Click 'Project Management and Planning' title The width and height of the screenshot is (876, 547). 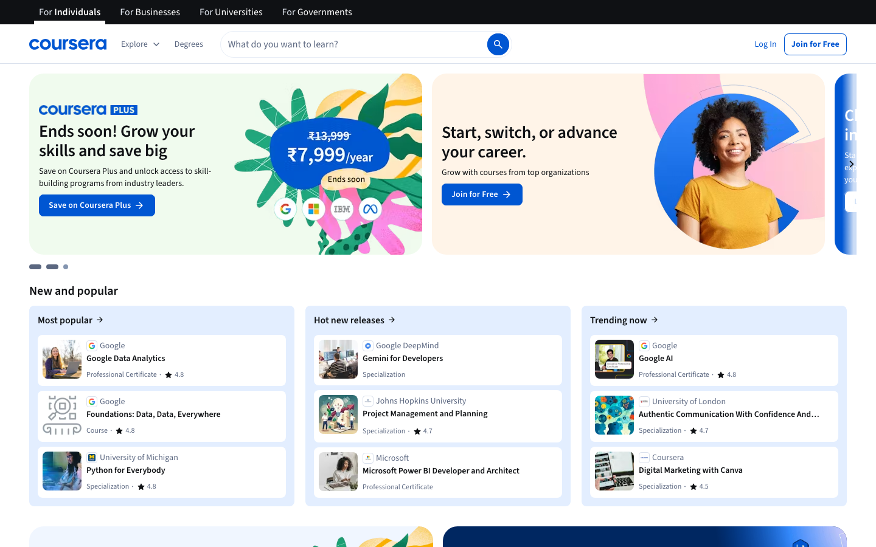[425, 414]
